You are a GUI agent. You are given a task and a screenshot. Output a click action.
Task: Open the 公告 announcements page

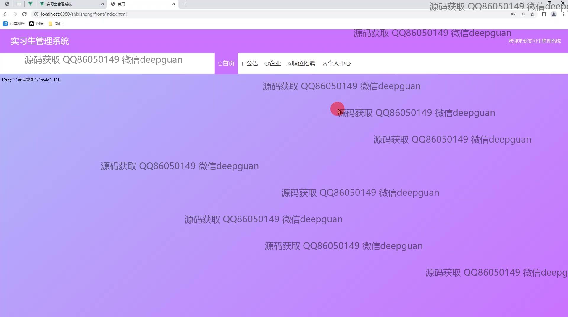(250, 63)
